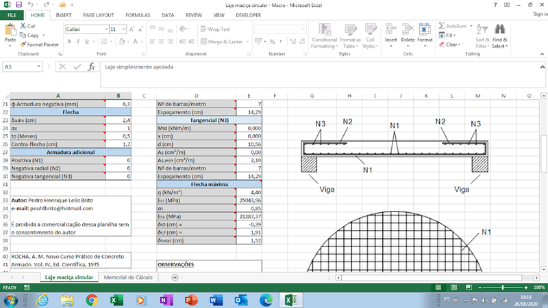548x308 pixels.
Task: Toggle Bold formatting
Action: pyautogui.click(x=69, y=42)
